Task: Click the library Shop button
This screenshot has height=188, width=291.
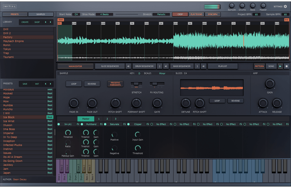Action: click(37, 22)
